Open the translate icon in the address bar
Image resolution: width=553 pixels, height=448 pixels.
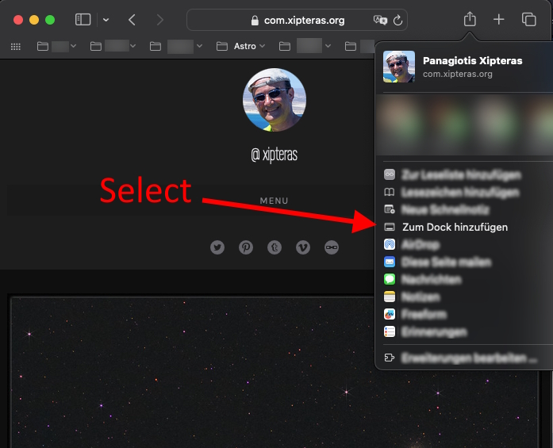[380, 20]
